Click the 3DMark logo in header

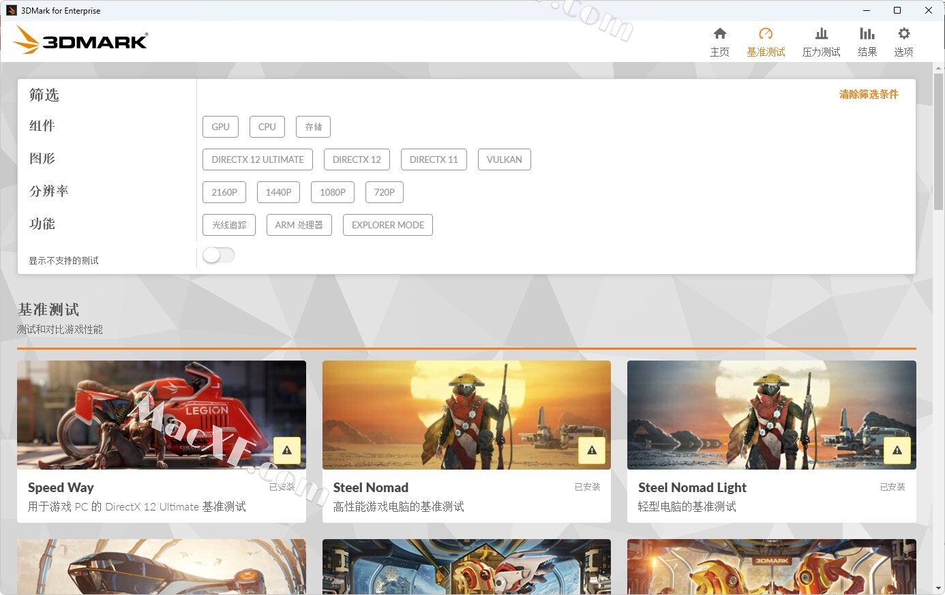point(80,41)
